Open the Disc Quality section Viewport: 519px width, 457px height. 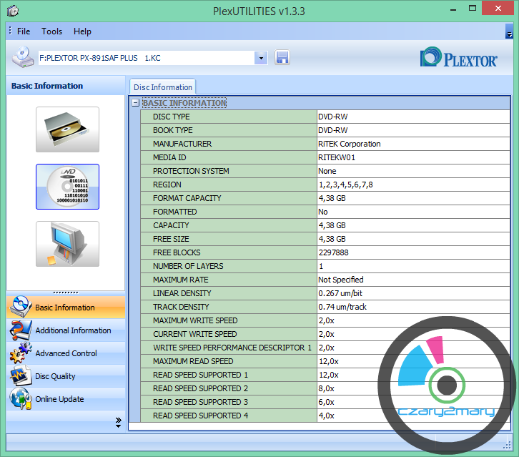(54, 376)
